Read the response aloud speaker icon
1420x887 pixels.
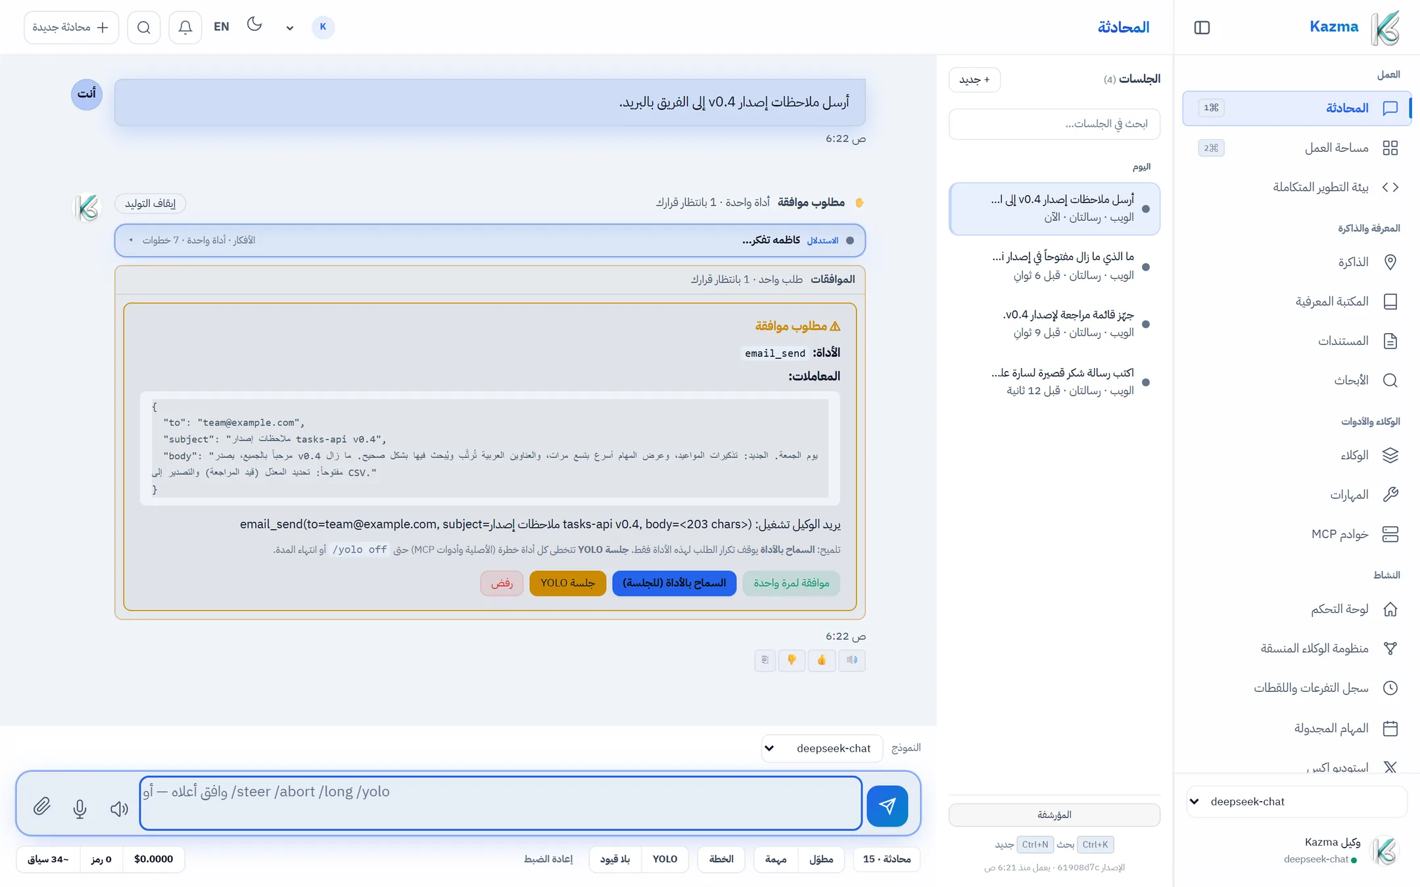tap(852, 660)
